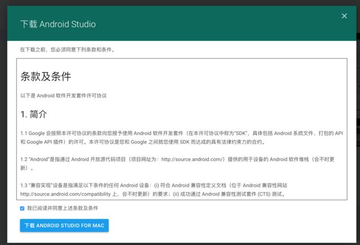
Task: Click the paragraph 1.1 about Google granting SDK license
Action: pos(182,137)
